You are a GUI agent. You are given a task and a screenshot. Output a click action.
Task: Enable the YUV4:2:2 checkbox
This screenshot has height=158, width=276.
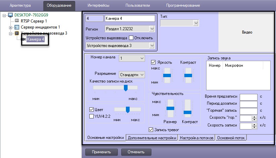(x=91, y=116)
